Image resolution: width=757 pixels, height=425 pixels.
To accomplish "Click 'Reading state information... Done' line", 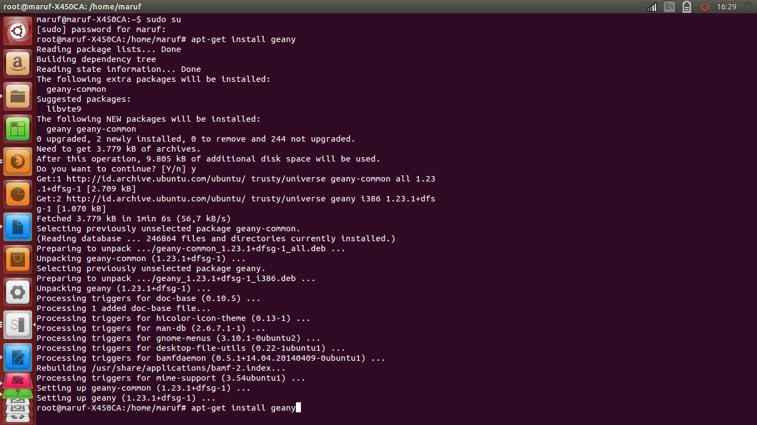I will point(119,69).
